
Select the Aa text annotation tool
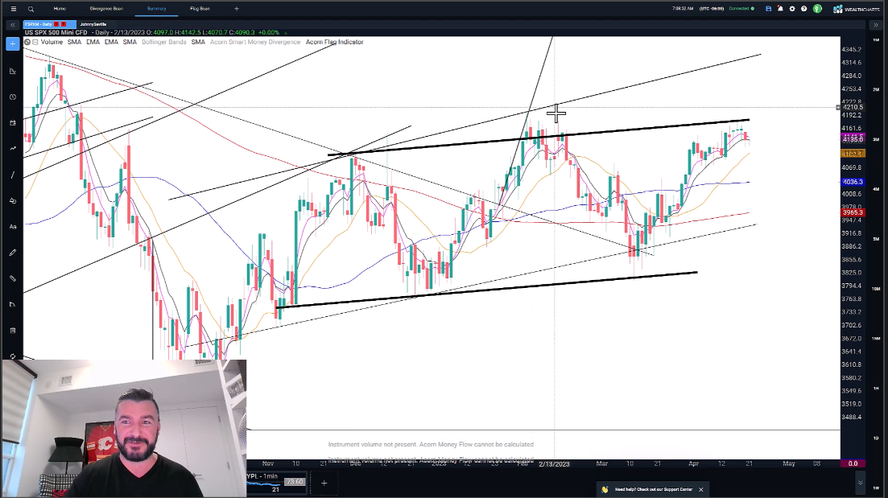[x=12, y=226]
